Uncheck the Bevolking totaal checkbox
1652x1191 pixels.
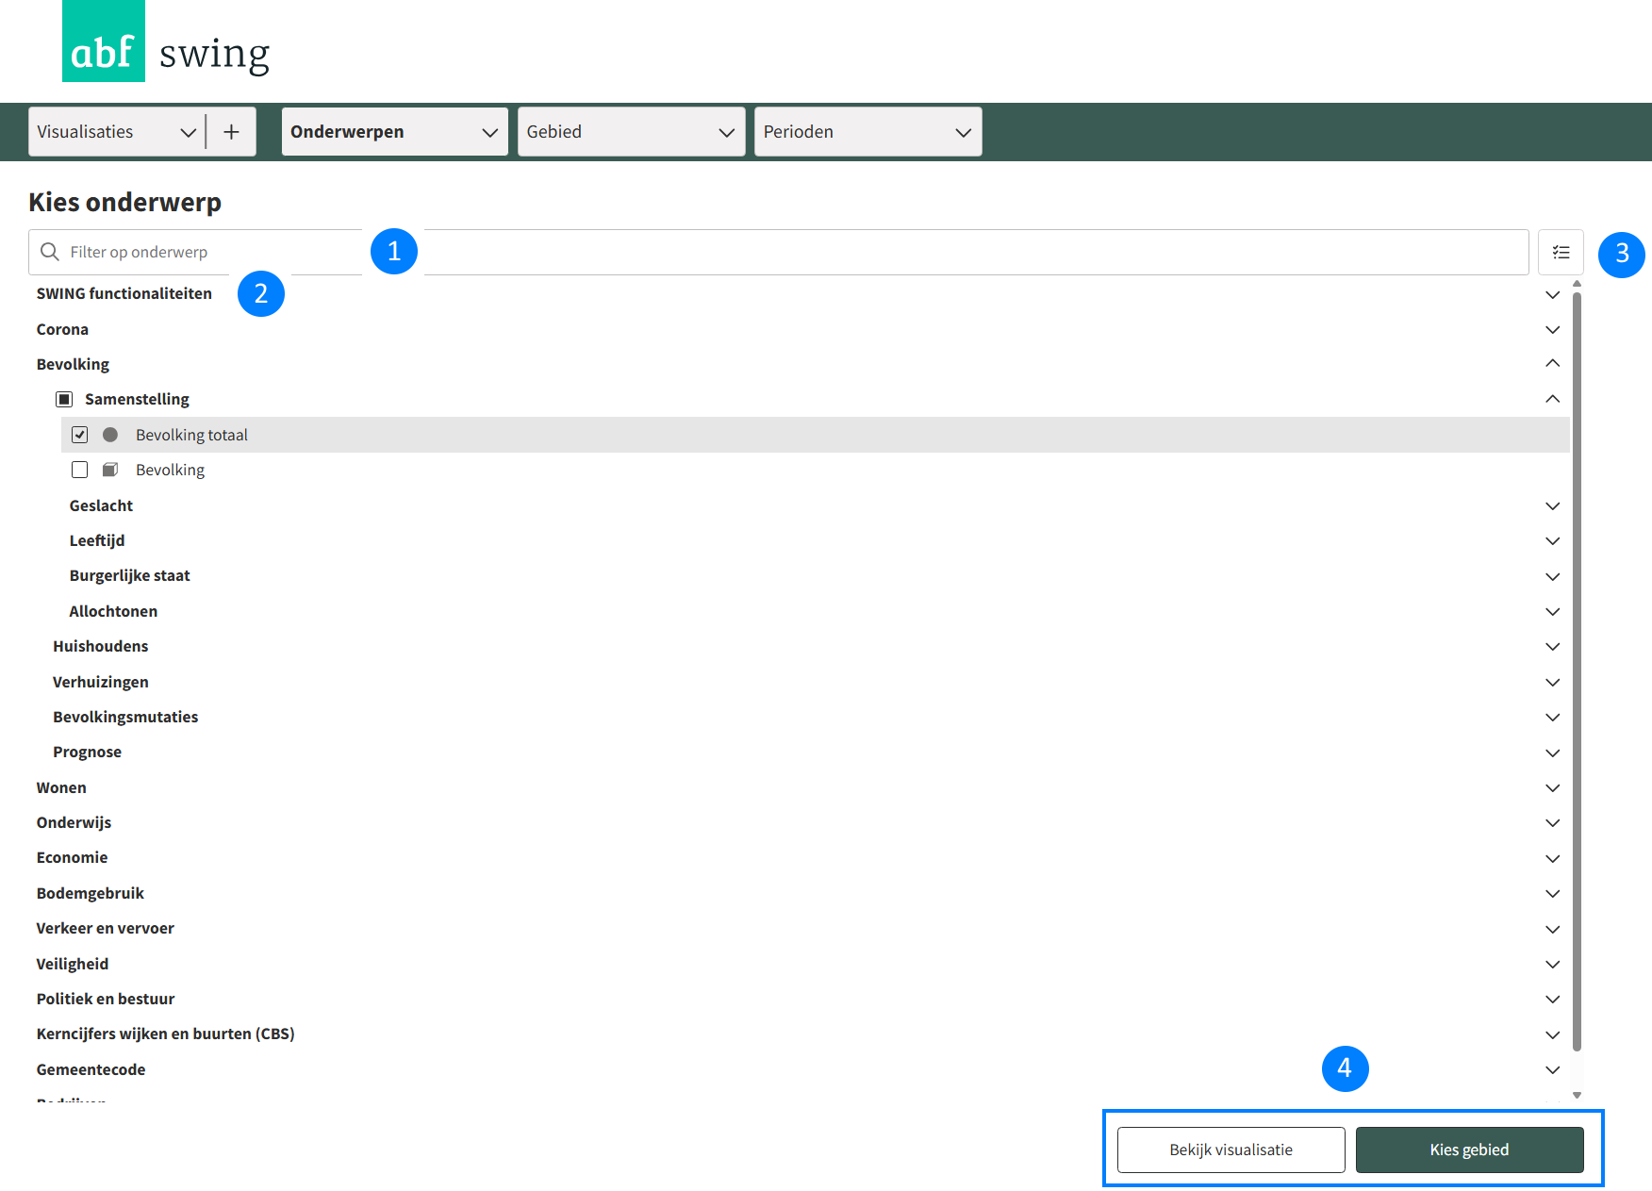click(x=80, y=435)
